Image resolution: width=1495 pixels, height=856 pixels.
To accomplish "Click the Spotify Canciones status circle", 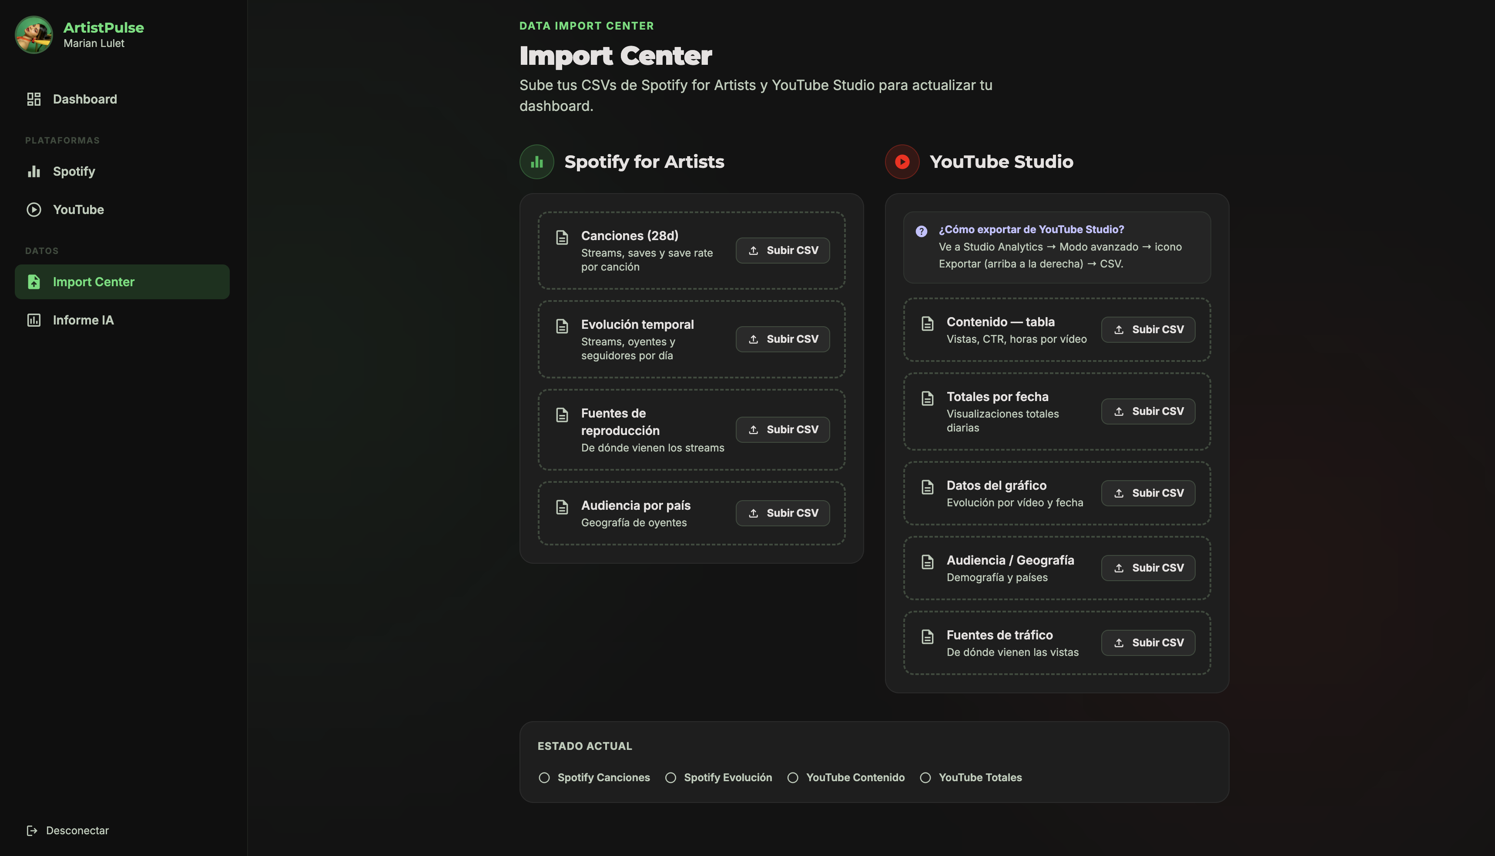I will [544, 778].
